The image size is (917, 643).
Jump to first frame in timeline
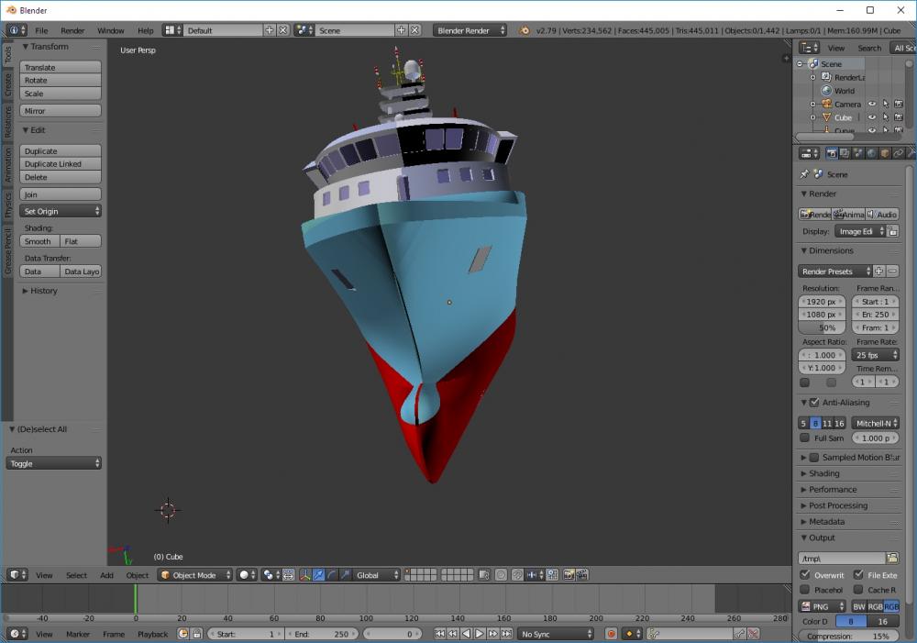tap(440, 634)
